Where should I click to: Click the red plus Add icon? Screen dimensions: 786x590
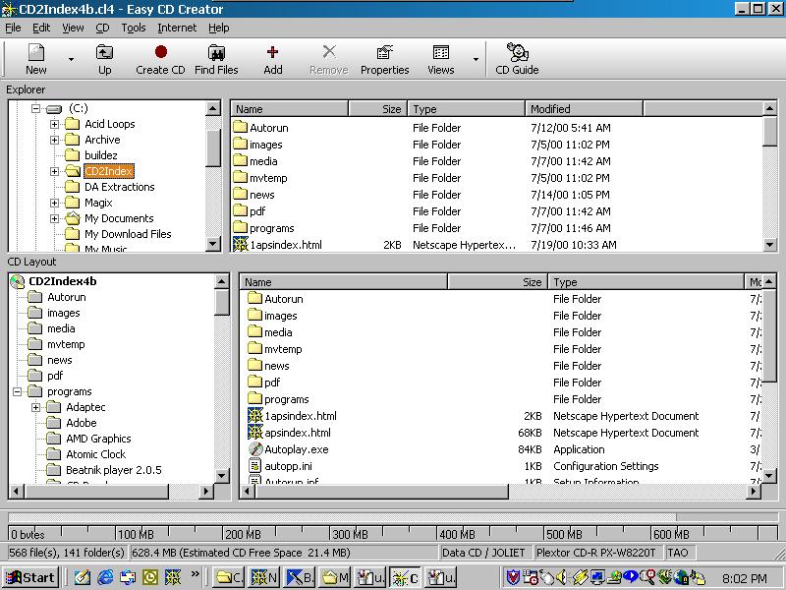click(x=273, y=59)
